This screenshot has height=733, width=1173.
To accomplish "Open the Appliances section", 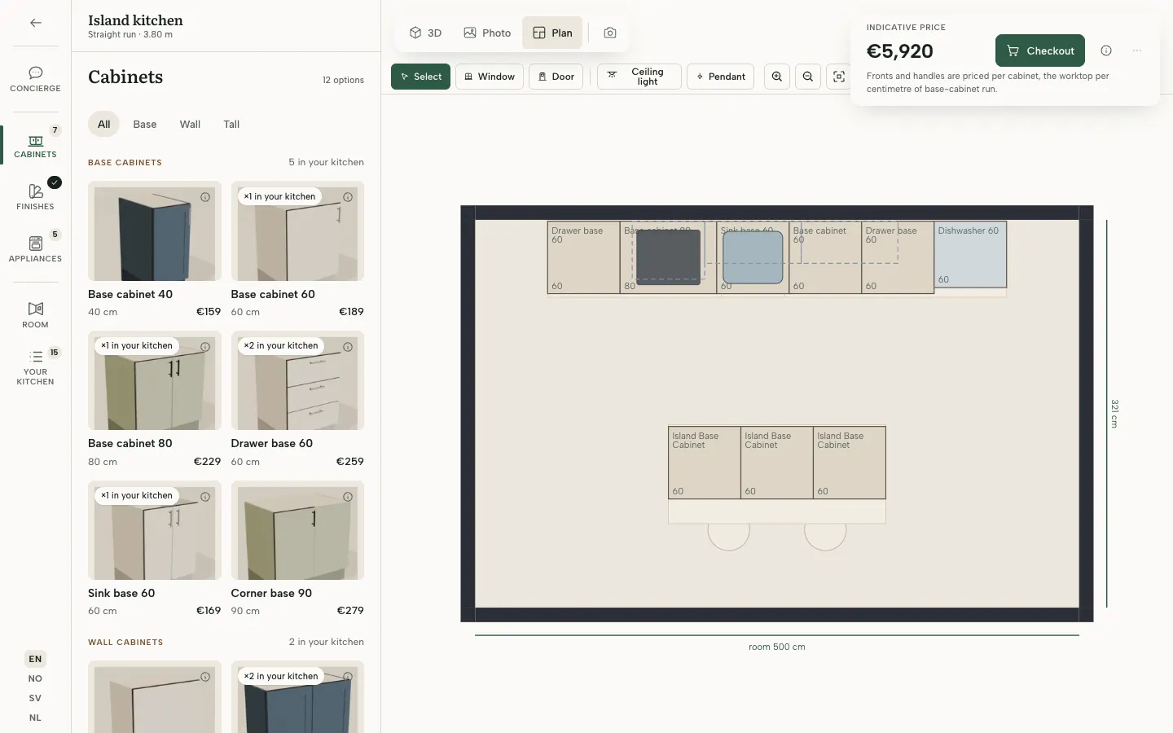I will pos(35,249).
